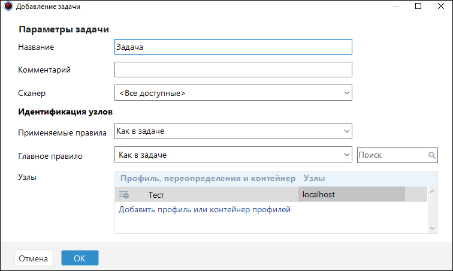
Task: Click inside the Поиск search box
Action: (397, 155)
